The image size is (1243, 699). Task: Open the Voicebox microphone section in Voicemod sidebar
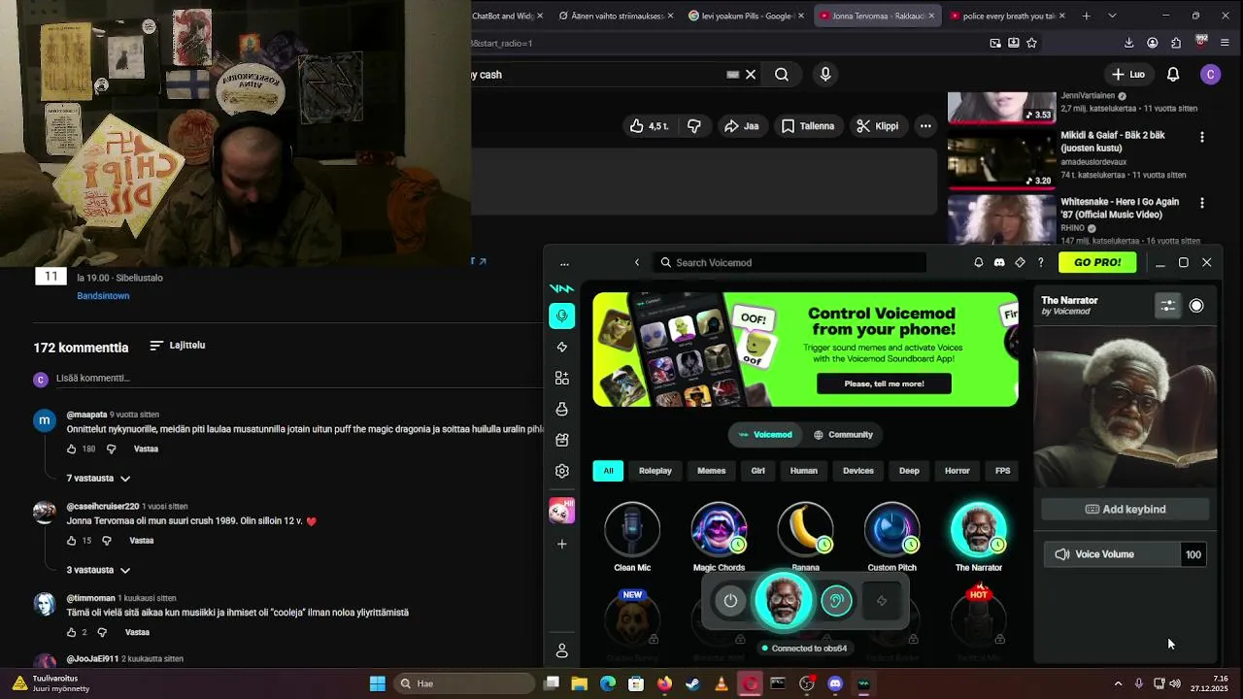point(561,316)
